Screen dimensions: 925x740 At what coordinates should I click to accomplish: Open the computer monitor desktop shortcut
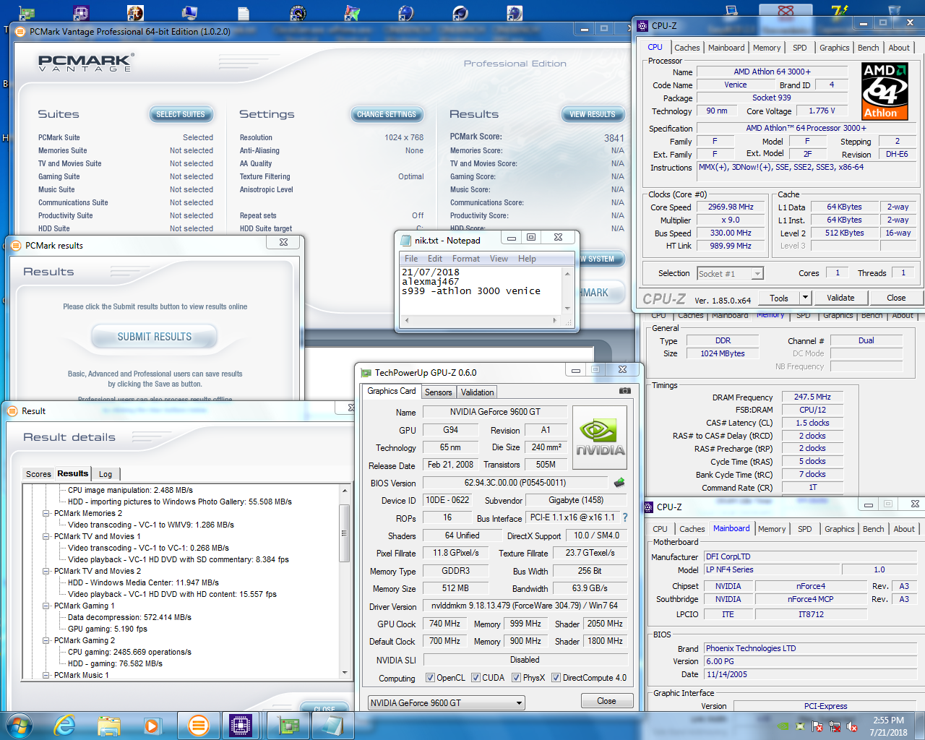tap(189, 12)
